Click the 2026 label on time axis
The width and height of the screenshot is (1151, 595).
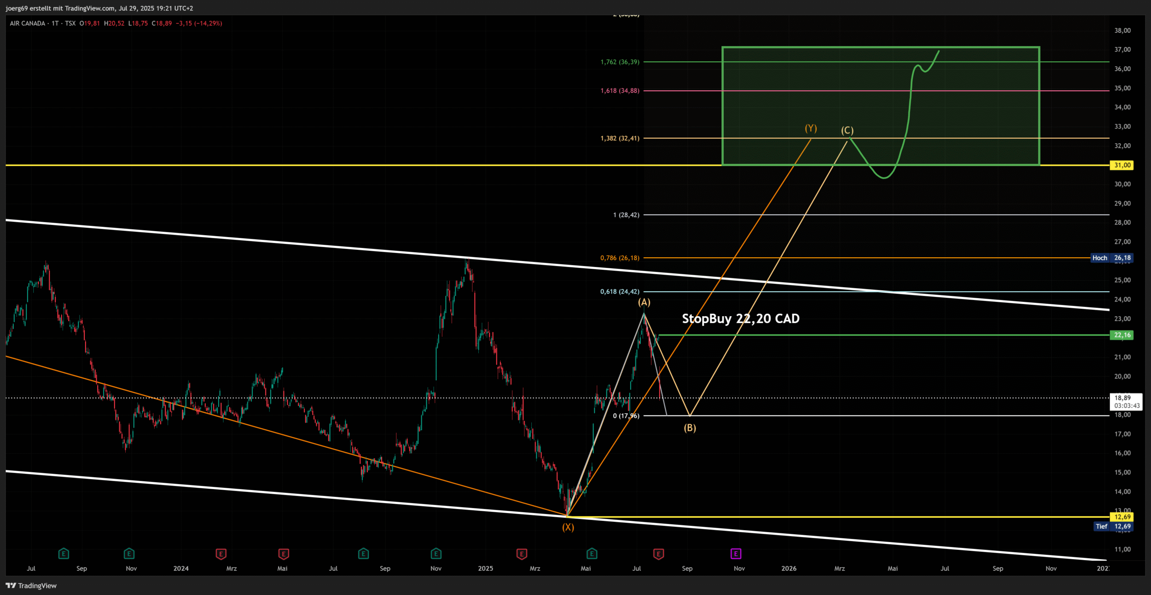click(789, 568)
